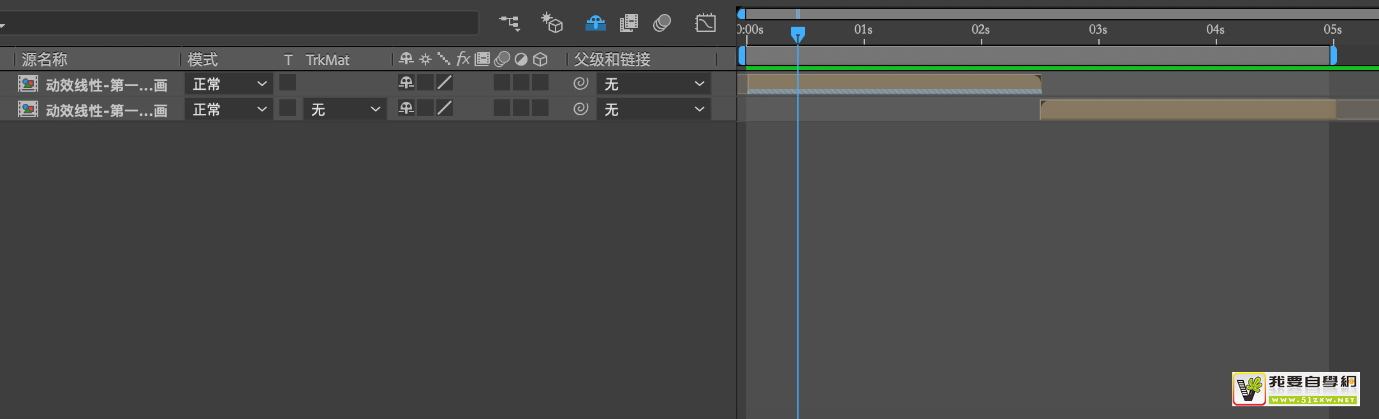The image size is (1379, 419).
Task: Click the blue current time indicator
Action: click(x=797, y=33)
